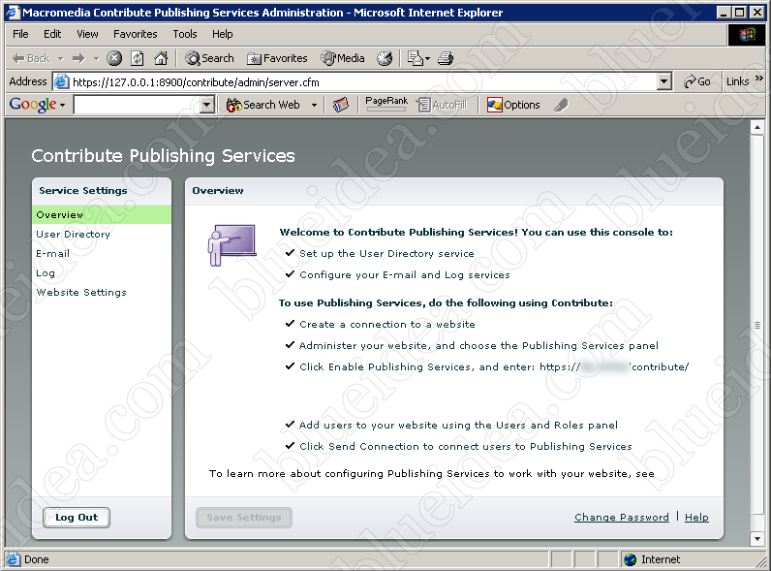Refresh the page with Refresh icon
The width and height of the screenshot is (771, 571).
pyautogui.click(x=138, y=58)
